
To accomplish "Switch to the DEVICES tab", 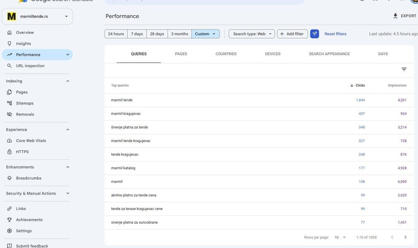I will 273,54.
